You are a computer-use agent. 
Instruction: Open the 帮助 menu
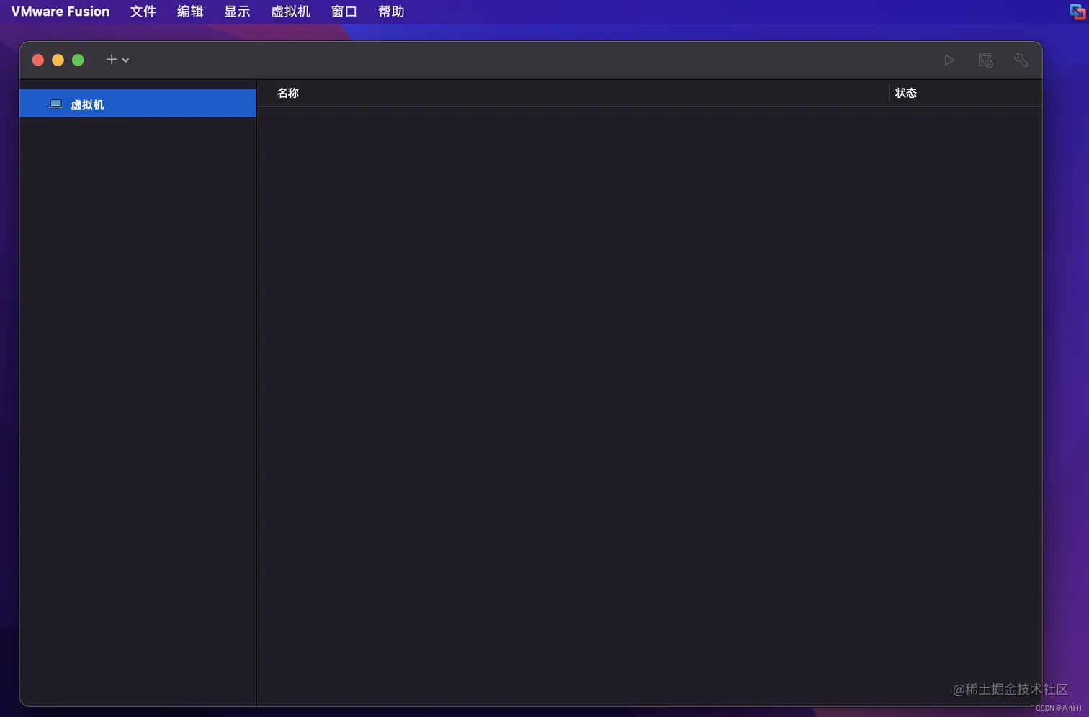click(x=391, y=12)
